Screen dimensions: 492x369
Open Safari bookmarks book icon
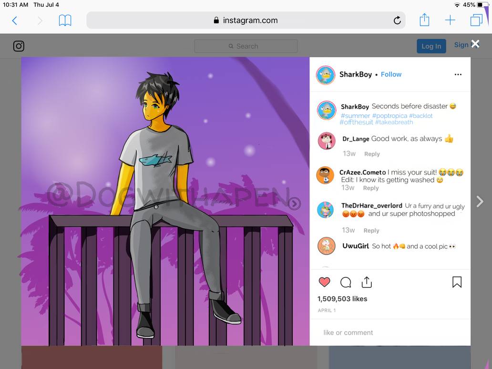[x=65, y=20]
